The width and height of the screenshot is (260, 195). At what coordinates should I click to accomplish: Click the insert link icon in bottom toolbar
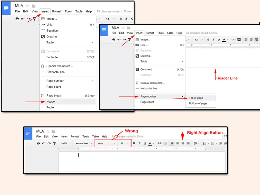pos(159,143)
